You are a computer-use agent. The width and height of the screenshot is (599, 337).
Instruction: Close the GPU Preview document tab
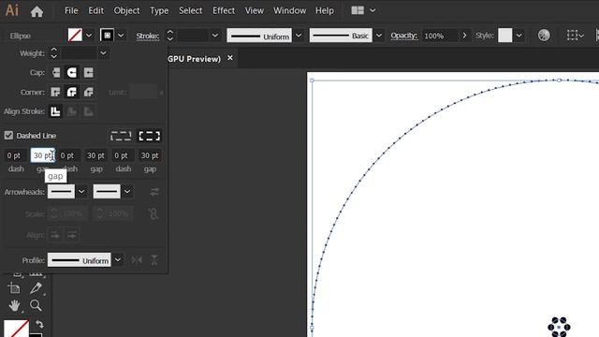point(230,58)
